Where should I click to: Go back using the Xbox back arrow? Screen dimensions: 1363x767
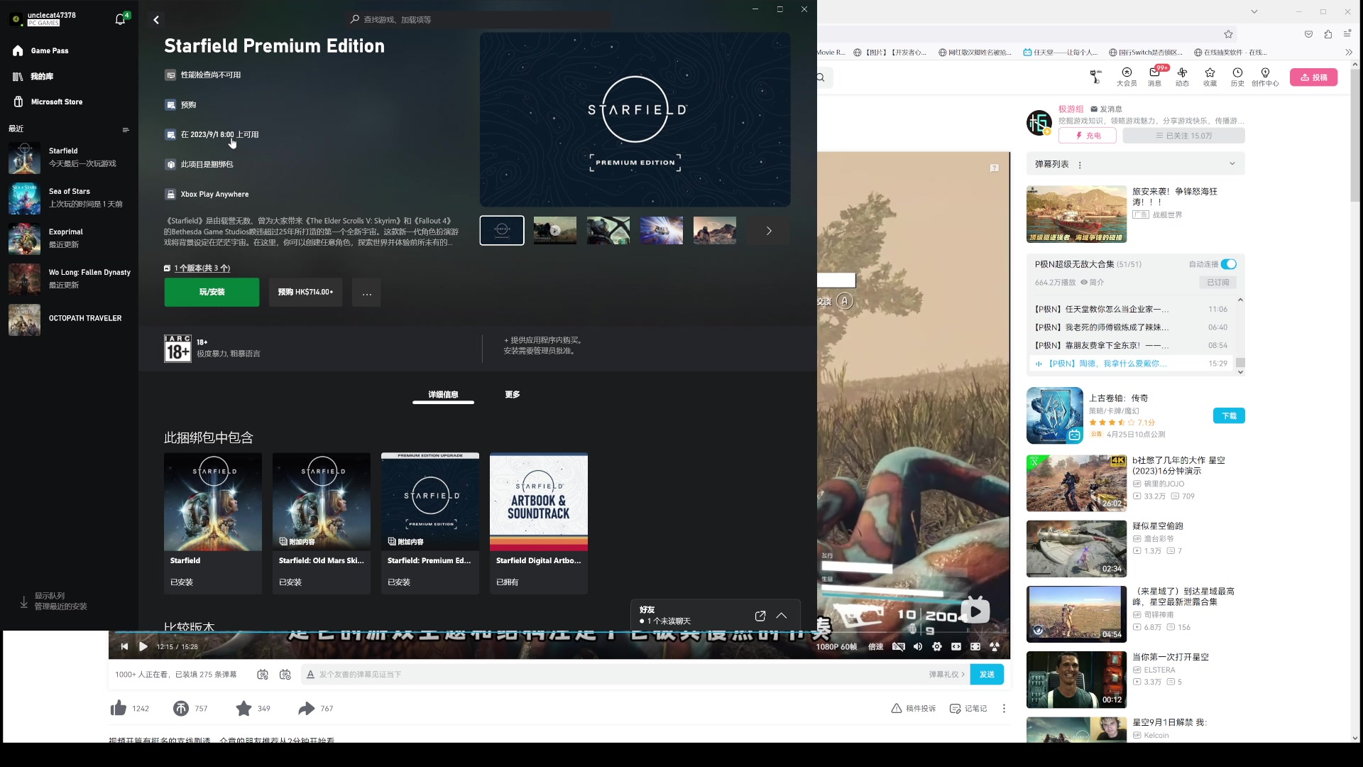click(156, 20)
